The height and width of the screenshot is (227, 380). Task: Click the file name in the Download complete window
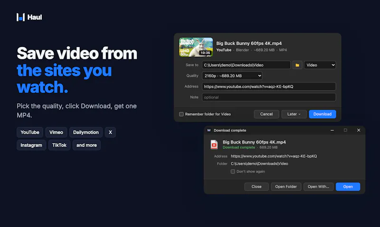pyautogui.click(x=254, y=142)
